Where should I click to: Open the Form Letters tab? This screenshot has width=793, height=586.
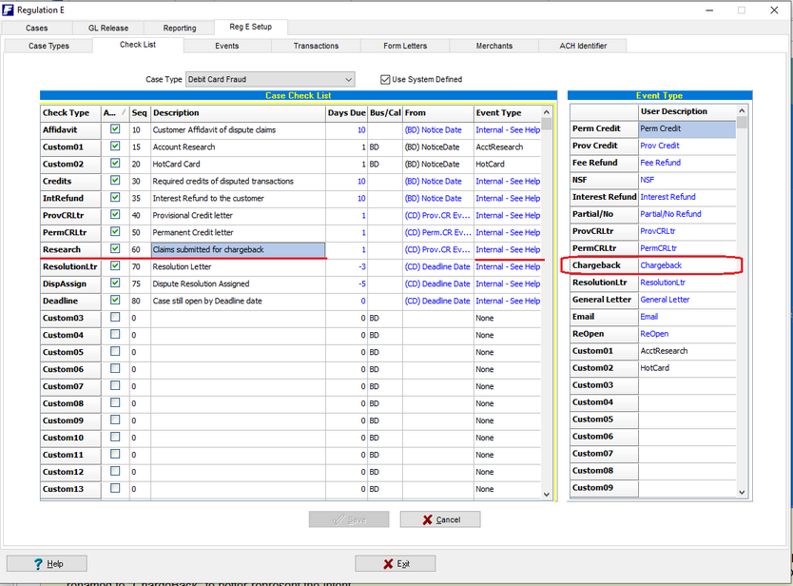tap(405, 46)
